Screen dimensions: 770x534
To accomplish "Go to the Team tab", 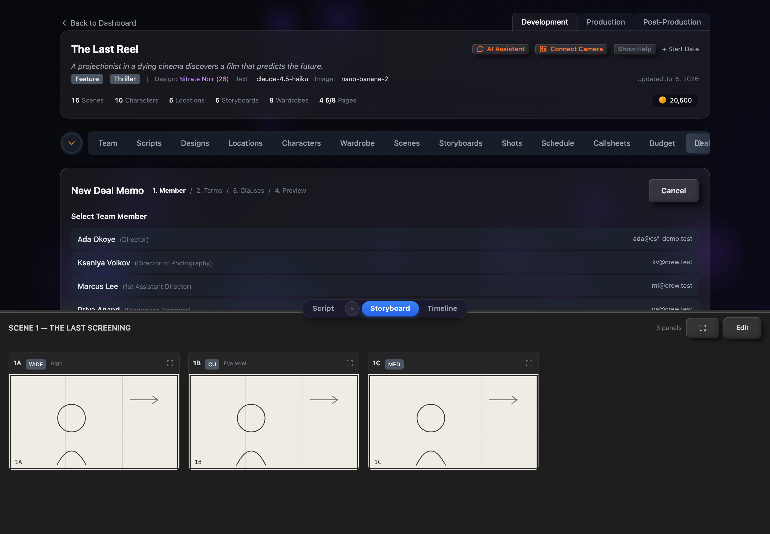I will coord(108,143).
